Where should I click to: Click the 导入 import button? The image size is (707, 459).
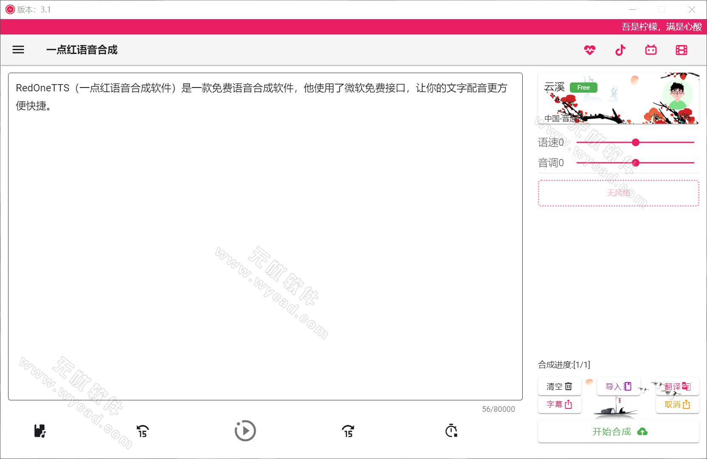[618, 386]
